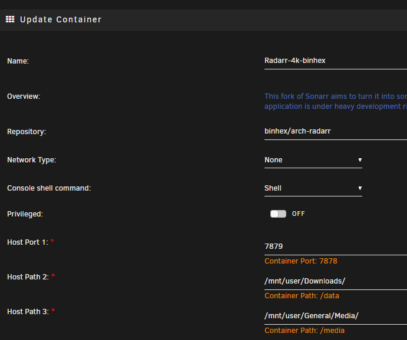The image size is (407, 340).
Task: Click the Host Path 2 field /mnt/user/Downloads/
Action: (336, 281)
